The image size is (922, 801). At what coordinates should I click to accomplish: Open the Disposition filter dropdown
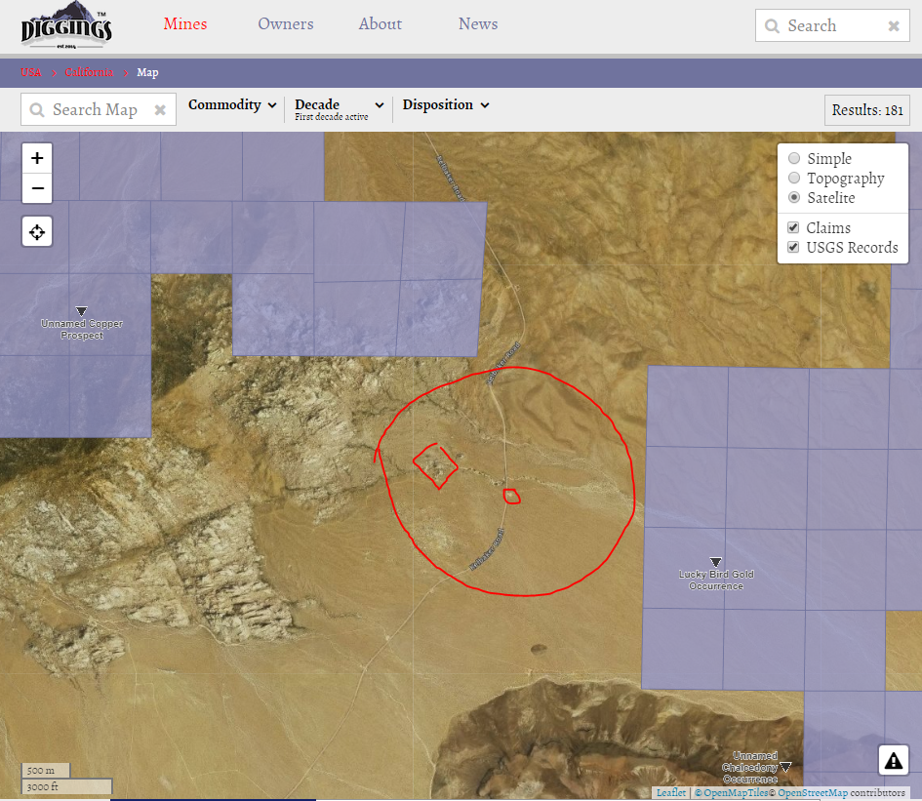pos(445,105)
